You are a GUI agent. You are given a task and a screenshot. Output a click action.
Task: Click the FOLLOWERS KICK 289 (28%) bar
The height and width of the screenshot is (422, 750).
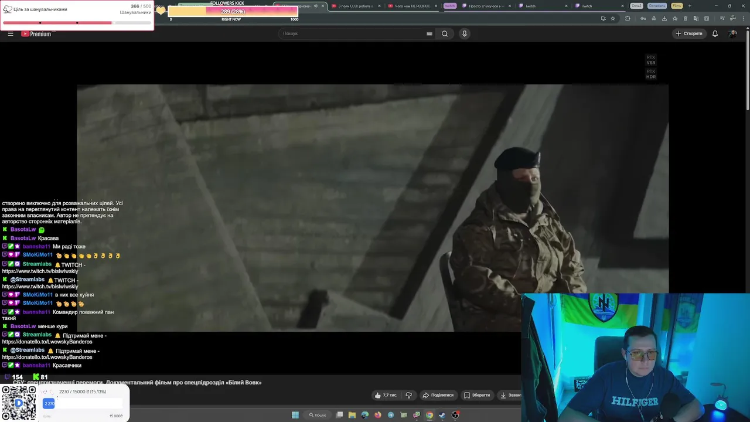click(x=233, y=11)
